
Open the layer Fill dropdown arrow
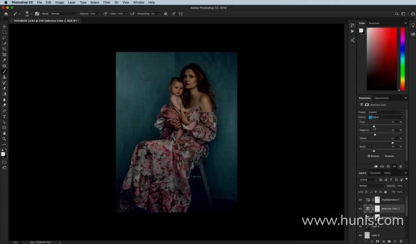[406, 192]
